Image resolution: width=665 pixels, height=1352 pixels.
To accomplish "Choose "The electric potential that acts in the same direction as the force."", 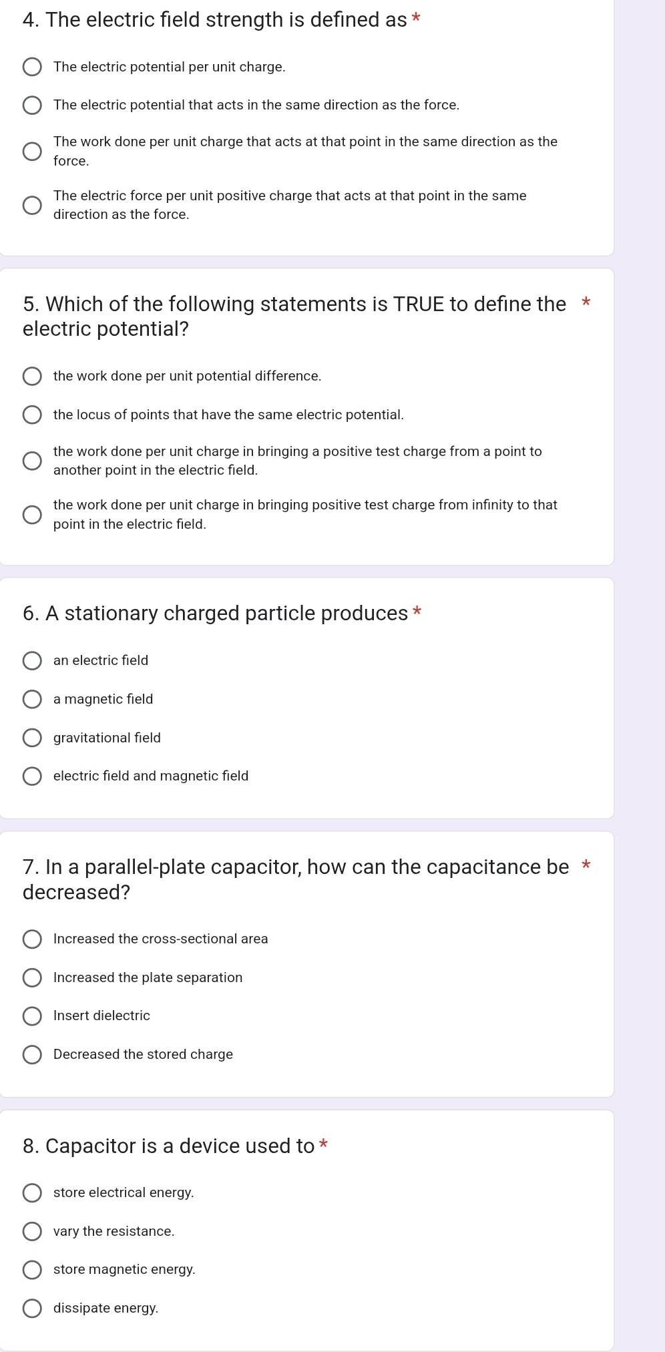I will click(x=32, y=105).
